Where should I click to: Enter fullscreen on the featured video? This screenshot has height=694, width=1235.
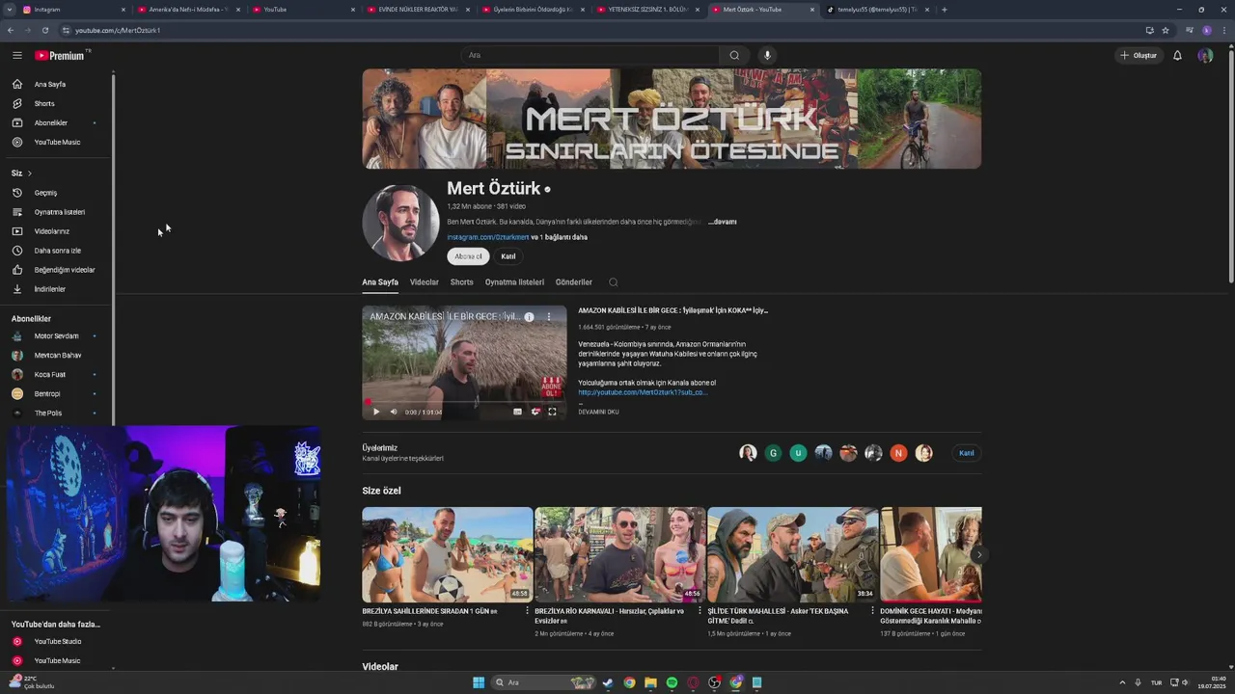tap(552, 412)
